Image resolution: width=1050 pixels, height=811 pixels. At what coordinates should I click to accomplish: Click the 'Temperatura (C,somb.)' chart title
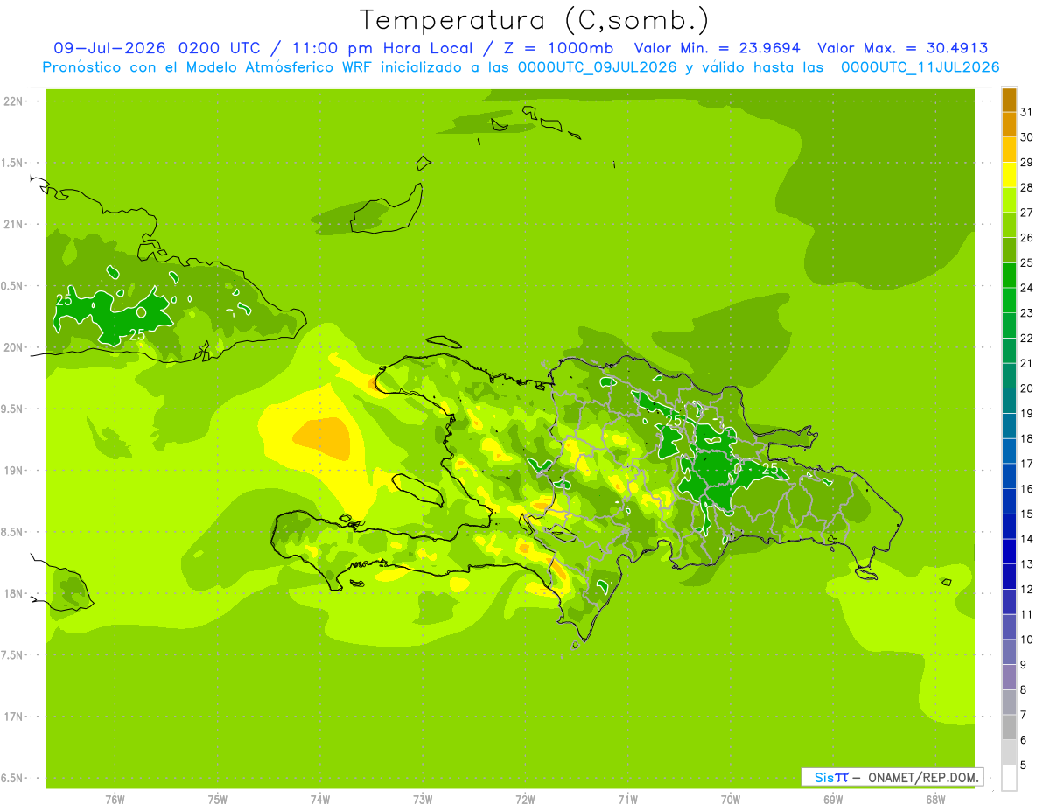coord(535,20)
